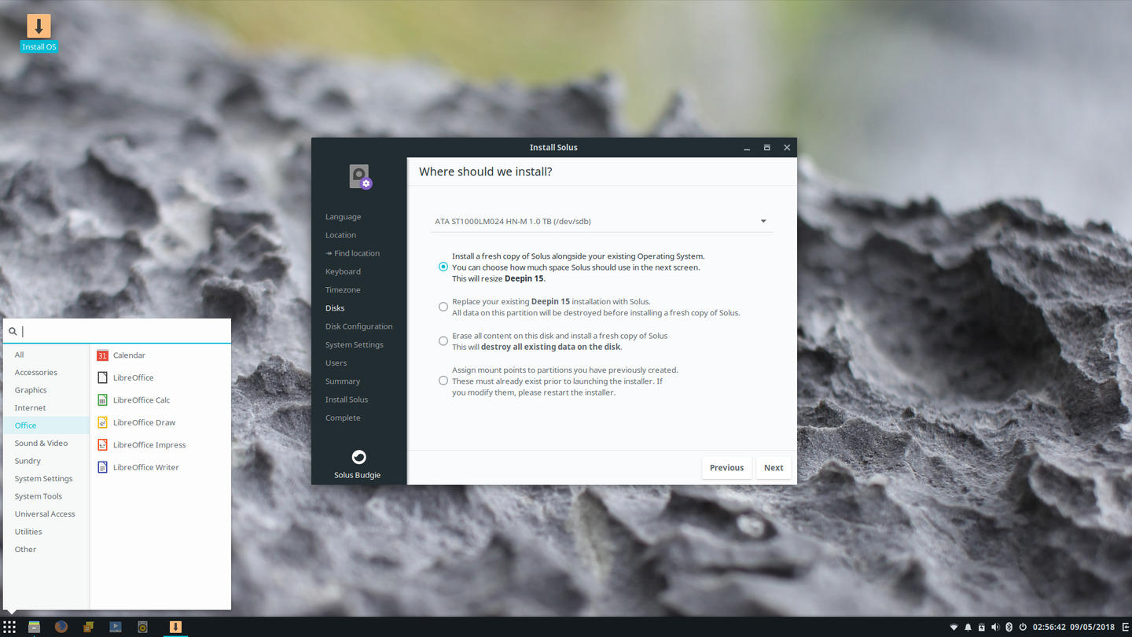Click the Users step in installer sidebar
The width and height of the screenshot is (1132, 637).
[336, 363]
